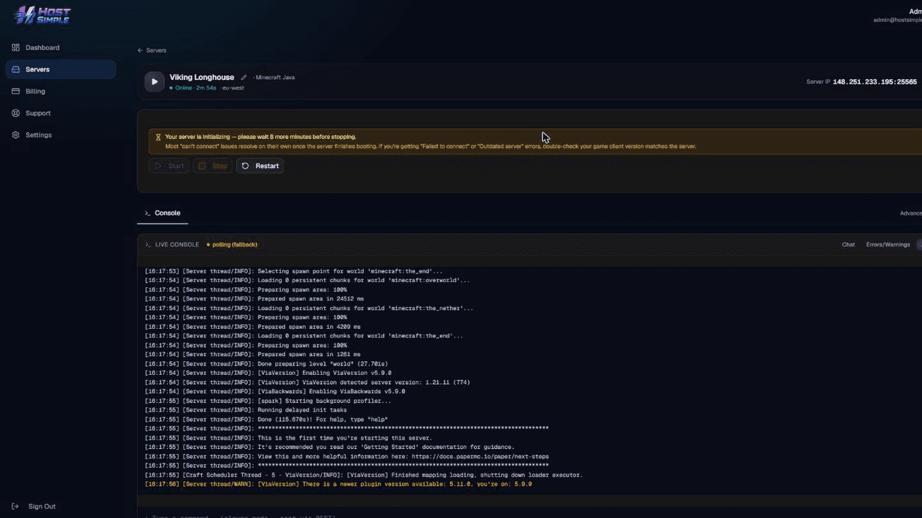Click the 'Finished mapping loading' console line
Viewport: 922px width, 518px height.
(364, 475)
